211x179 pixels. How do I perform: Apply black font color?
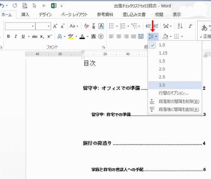82,36
